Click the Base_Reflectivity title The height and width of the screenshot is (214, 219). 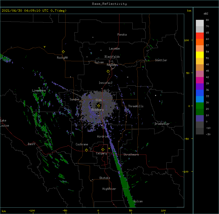coord(109,4)
